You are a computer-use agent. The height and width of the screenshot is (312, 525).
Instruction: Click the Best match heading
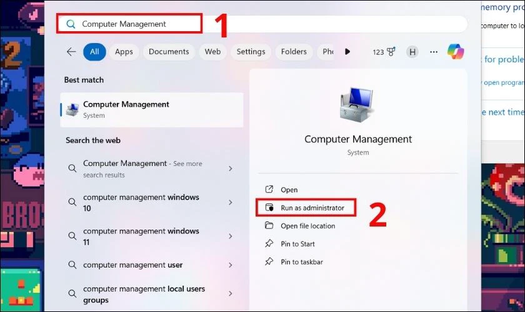coord(84,80)
